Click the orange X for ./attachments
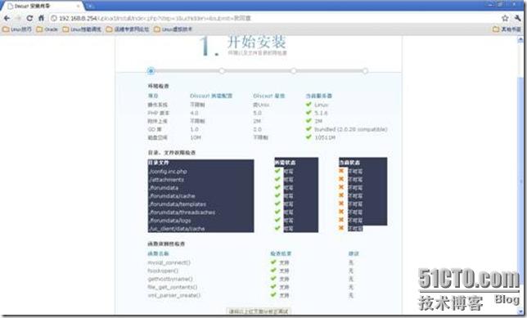The image size is (527, 318). click(x=341, y=179)
